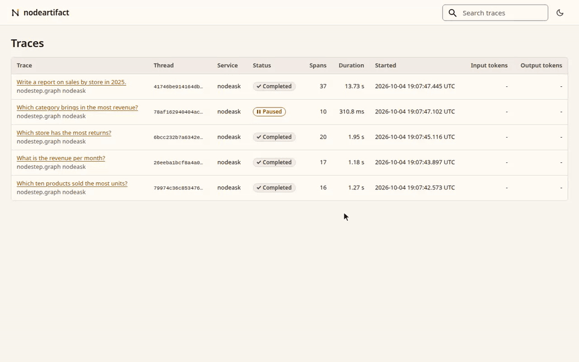The width and height of the screenshot is (579, 362).
Task: Click span count 17
Action: point(323,162)
